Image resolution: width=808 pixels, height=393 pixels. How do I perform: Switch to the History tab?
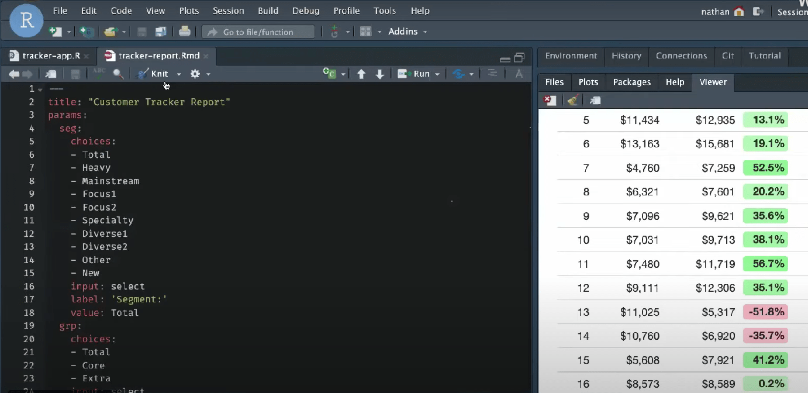click(x=627, y=56)
